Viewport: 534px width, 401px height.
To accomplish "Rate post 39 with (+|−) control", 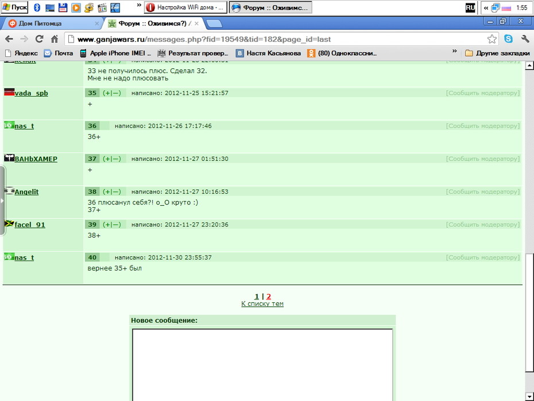I will click(x=112, y=225).
